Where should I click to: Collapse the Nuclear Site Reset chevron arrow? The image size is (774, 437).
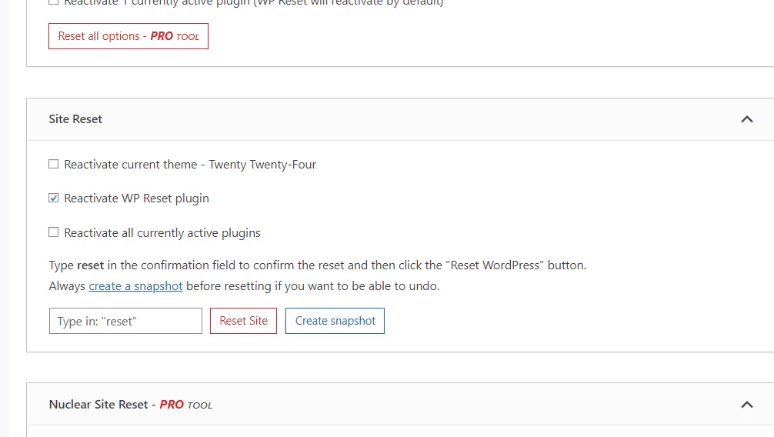[747, 405]
